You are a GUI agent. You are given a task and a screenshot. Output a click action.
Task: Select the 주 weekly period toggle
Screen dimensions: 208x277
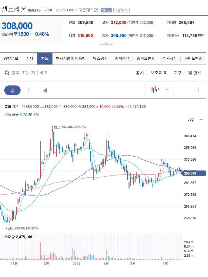tap(29, 90)
